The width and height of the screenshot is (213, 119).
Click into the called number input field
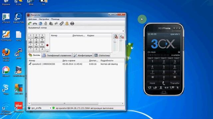[x=75, y=31]
